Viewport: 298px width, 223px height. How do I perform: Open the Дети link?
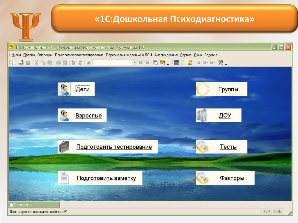click(83, 89)
